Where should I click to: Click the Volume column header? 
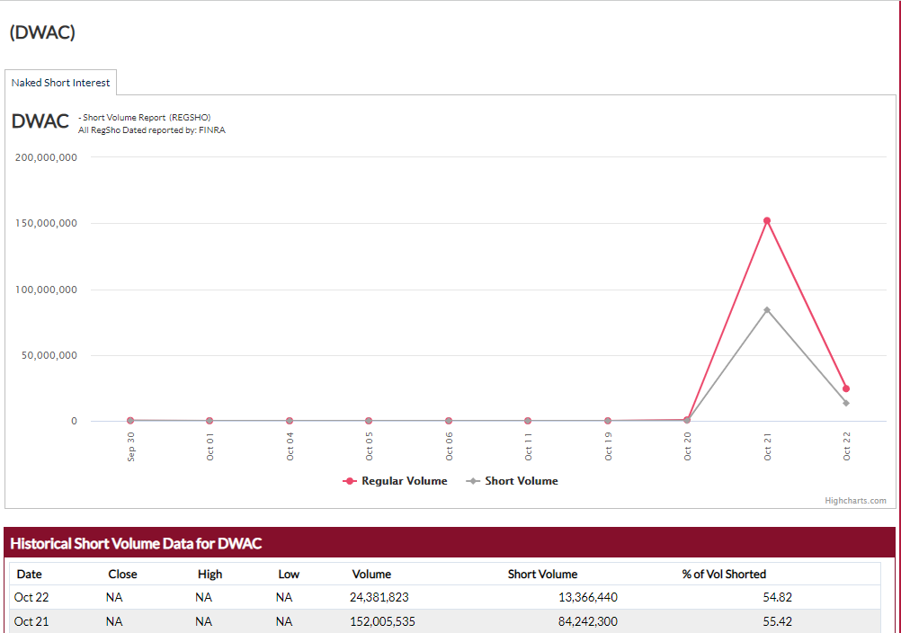(x=371, y=574)
